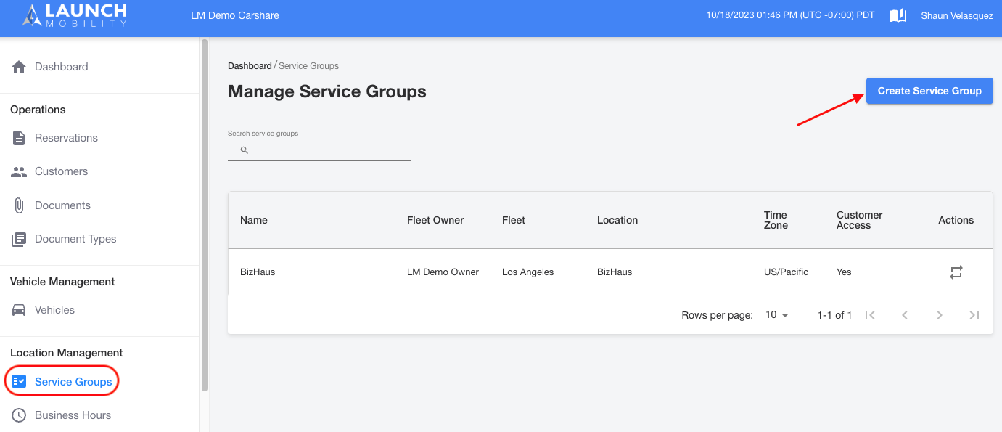Screen dimensions: 1002x432
Task: Click the Launch Mobility logo
Action: (75, 15)
